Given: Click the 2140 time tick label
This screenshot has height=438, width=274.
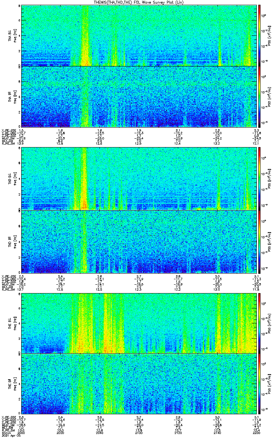Looking at the screenshot, I should coord(218,433).
